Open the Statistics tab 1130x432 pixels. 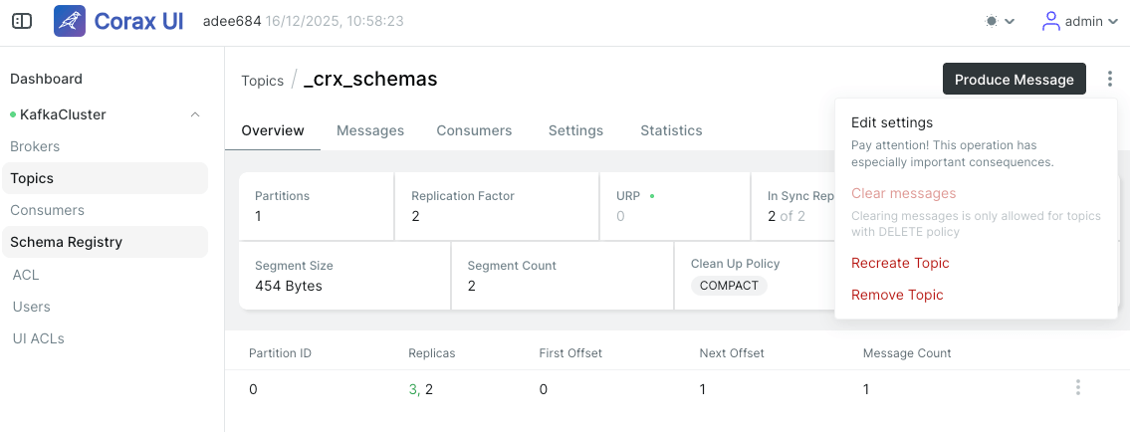pyautogui.click(x=671, y=130)
